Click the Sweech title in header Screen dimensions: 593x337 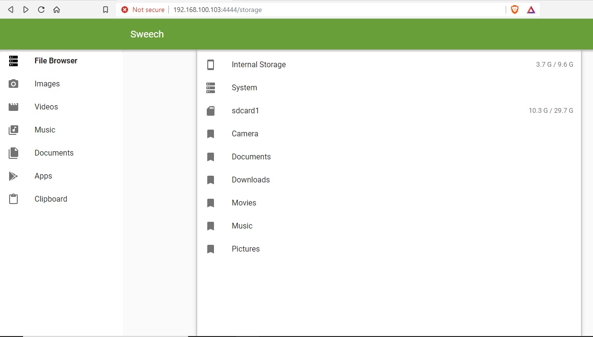click(x=147, y=34)
